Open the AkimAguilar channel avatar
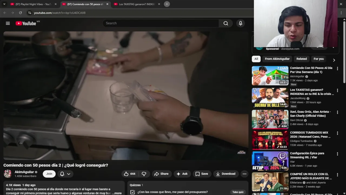Screen dimensions: 346x195 pyautogui.click(x=8, y=174)
